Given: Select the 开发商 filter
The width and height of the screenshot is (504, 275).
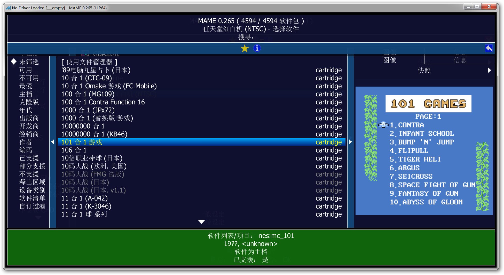Looking at the screenshot, I should point(29,126).
